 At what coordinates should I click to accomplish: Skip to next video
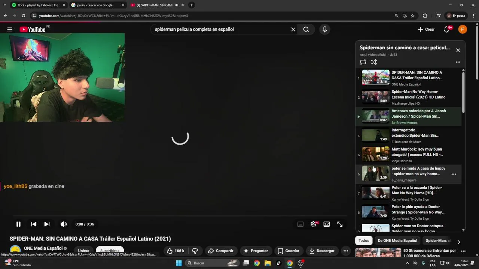point(47,224)
